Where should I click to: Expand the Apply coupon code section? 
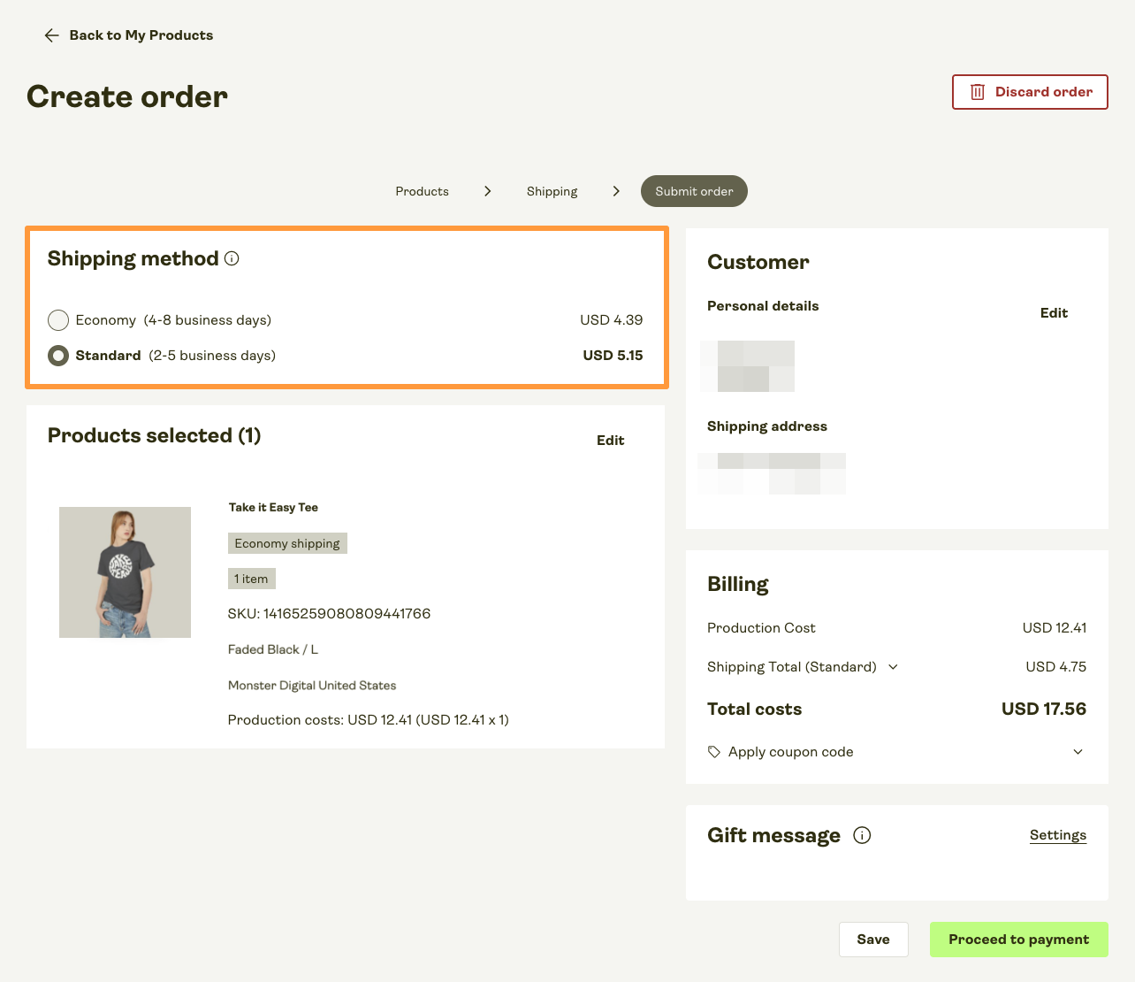1078,751
